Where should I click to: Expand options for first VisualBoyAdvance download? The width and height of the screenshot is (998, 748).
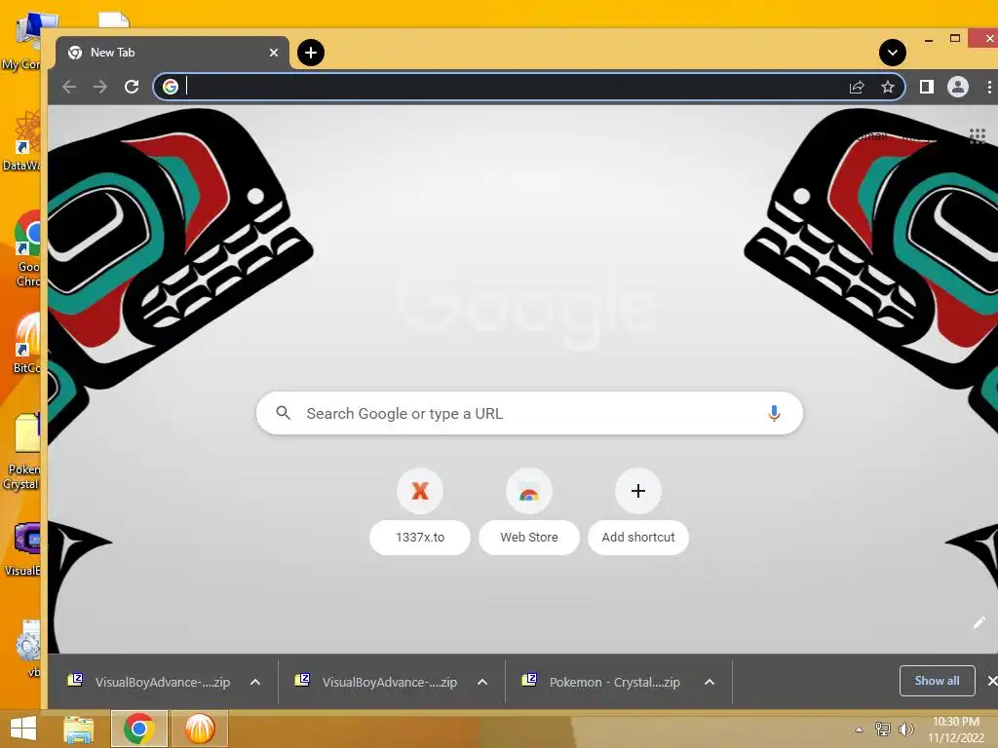tap(255, 682)
